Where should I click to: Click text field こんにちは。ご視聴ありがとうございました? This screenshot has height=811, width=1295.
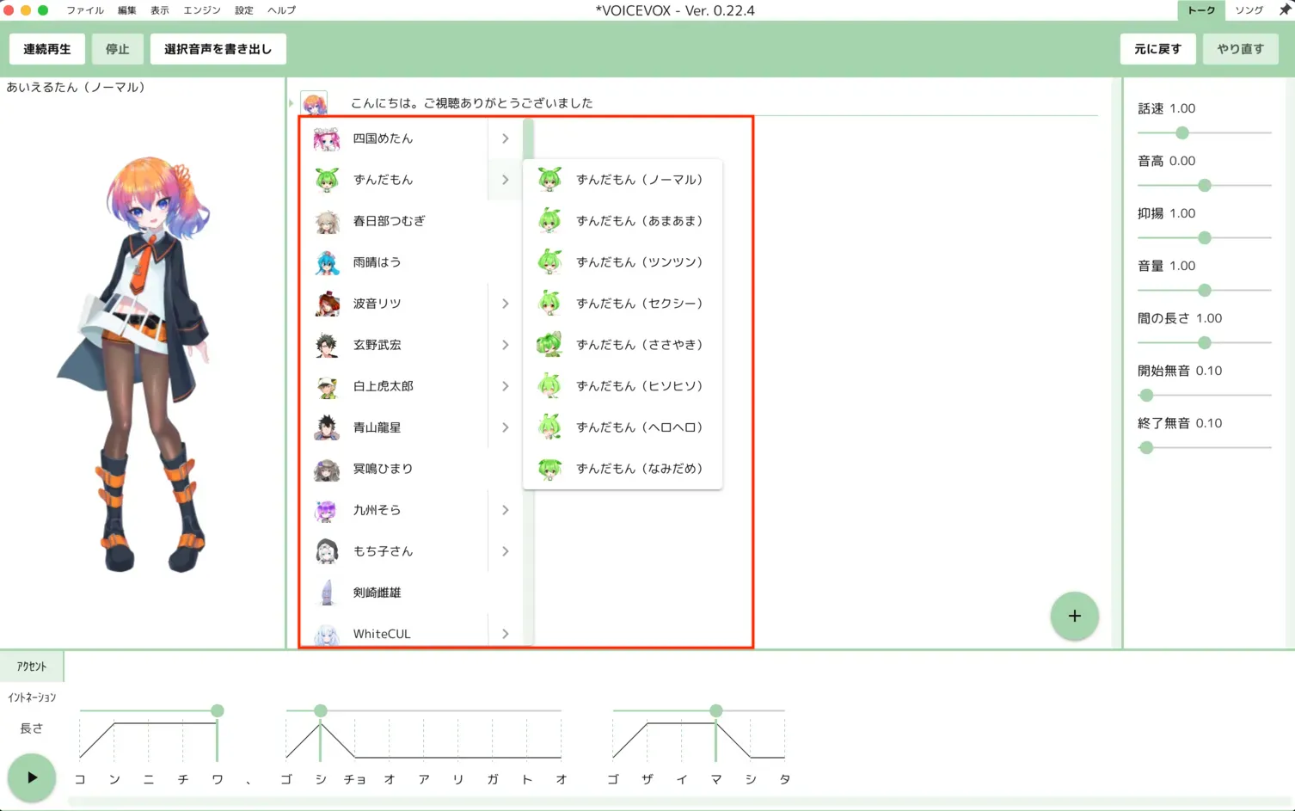pos(722,103)
